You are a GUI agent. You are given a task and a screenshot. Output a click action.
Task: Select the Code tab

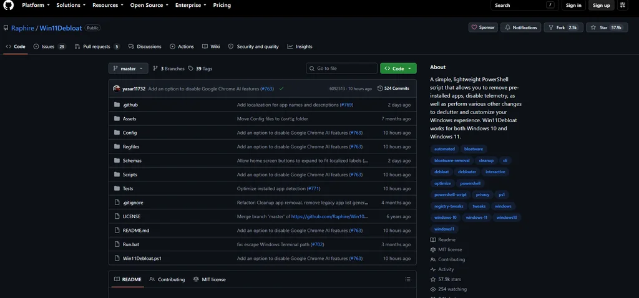point(16,46)
